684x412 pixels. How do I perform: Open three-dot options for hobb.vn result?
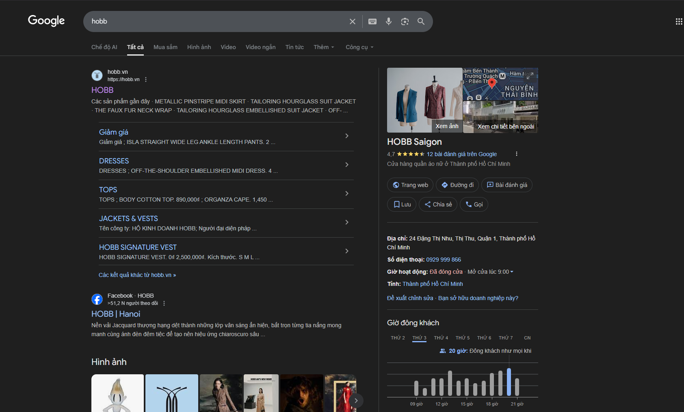(x=146, y=79)
